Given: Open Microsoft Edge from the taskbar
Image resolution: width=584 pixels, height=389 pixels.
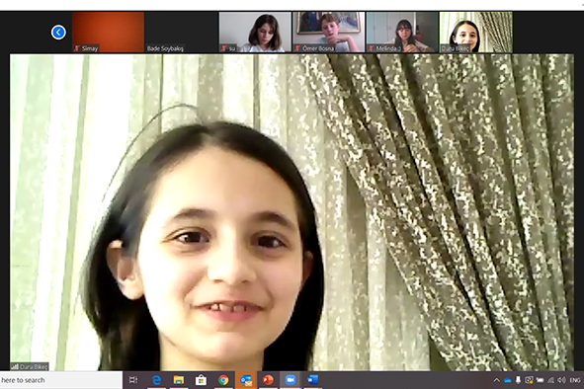Looking at the screenshot, I should 156,380.
